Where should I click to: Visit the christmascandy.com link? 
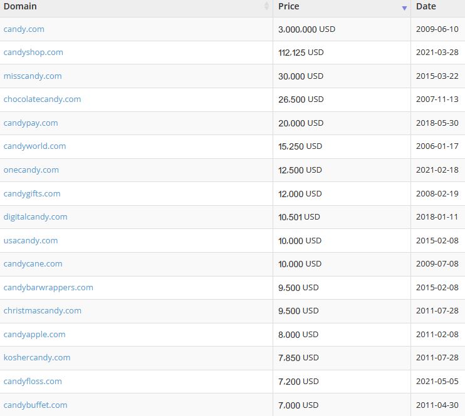[43, 311]
